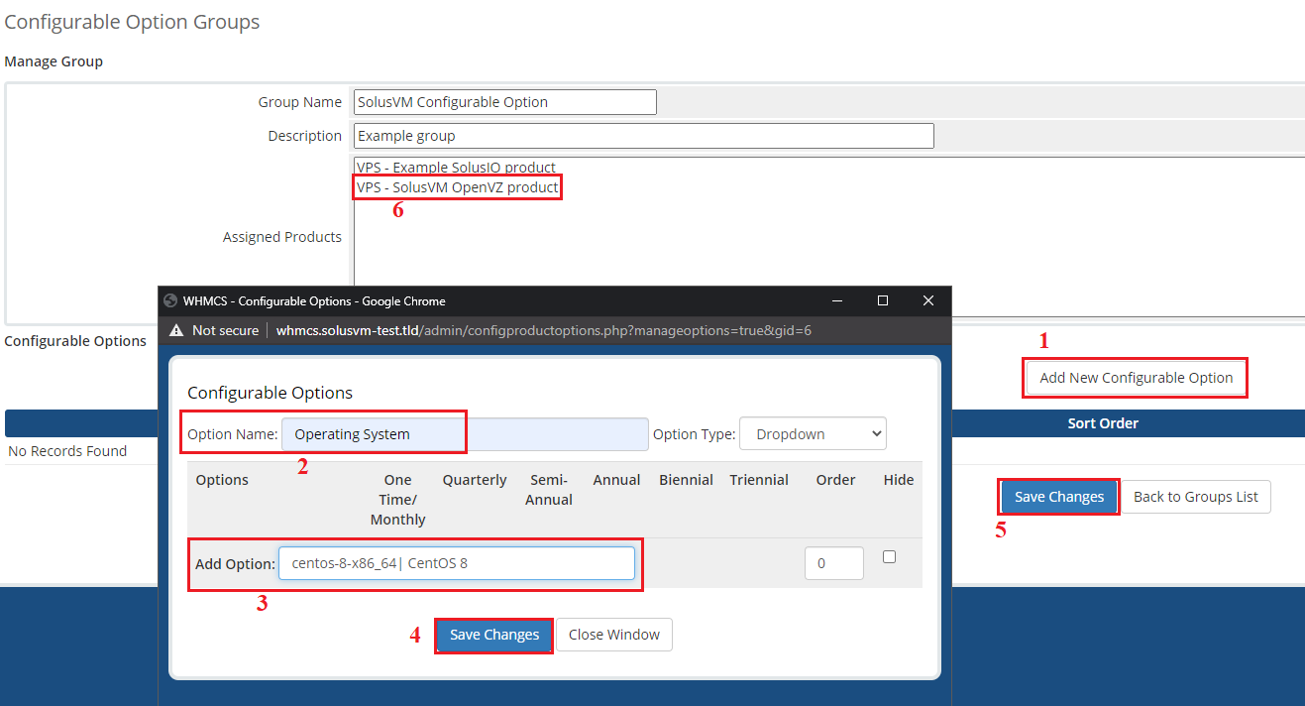
Task: Maximize the WHMCS Configurable Options popup
Action: click(882, 301)
